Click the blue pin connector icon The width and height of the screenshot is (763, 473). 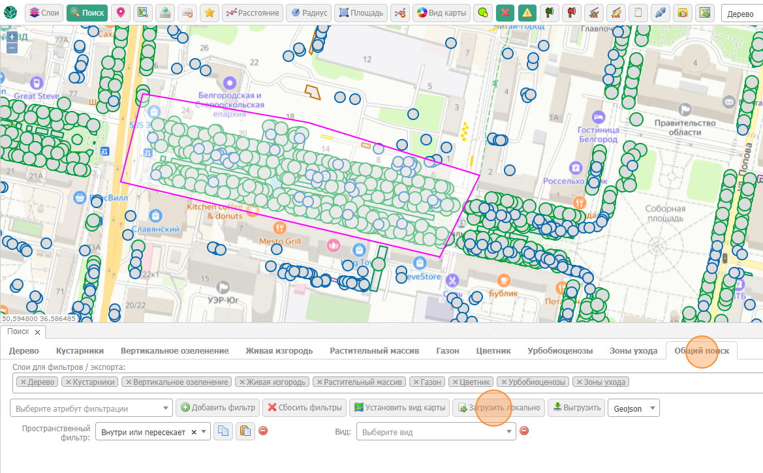(x=661, y=13)
